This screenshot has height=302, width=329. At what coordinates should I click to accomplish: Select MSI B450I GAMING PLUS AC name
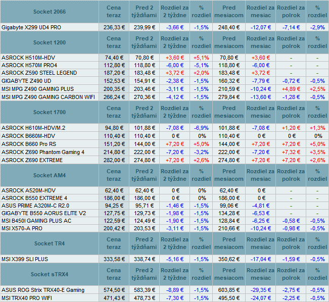[36, 221]
